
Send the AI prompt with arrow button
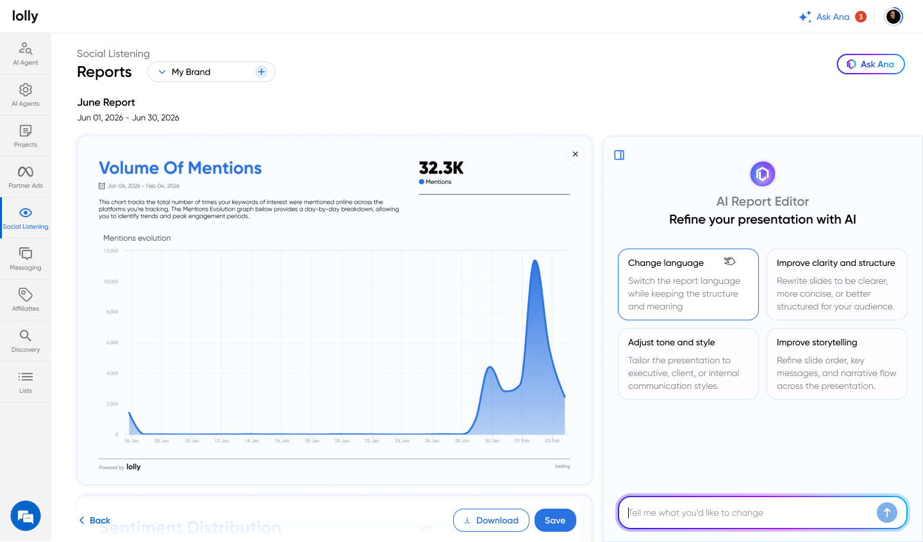coord(887,513)
